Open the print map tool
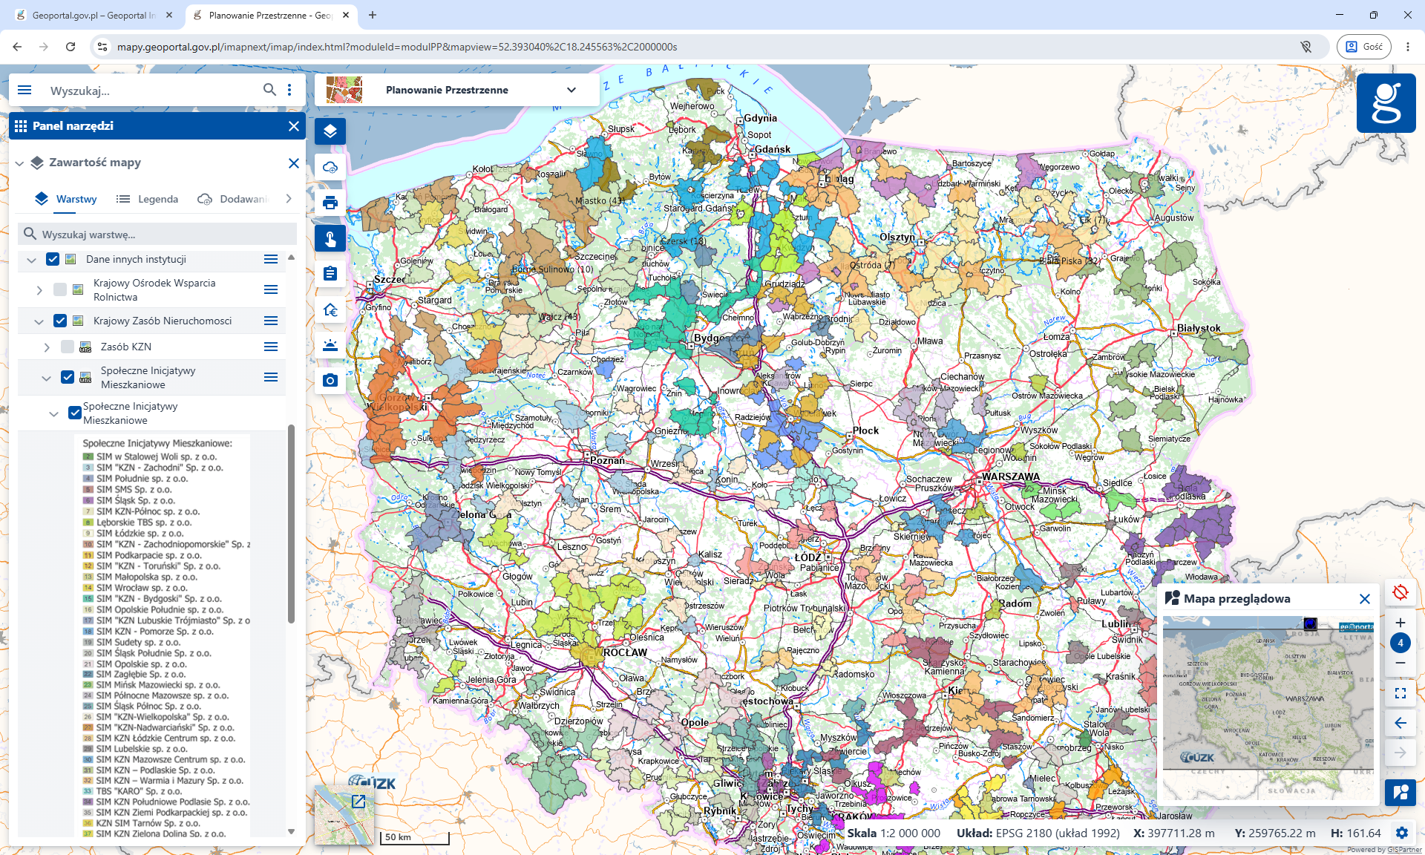The image size is (1425, 855). pos(330,203)
